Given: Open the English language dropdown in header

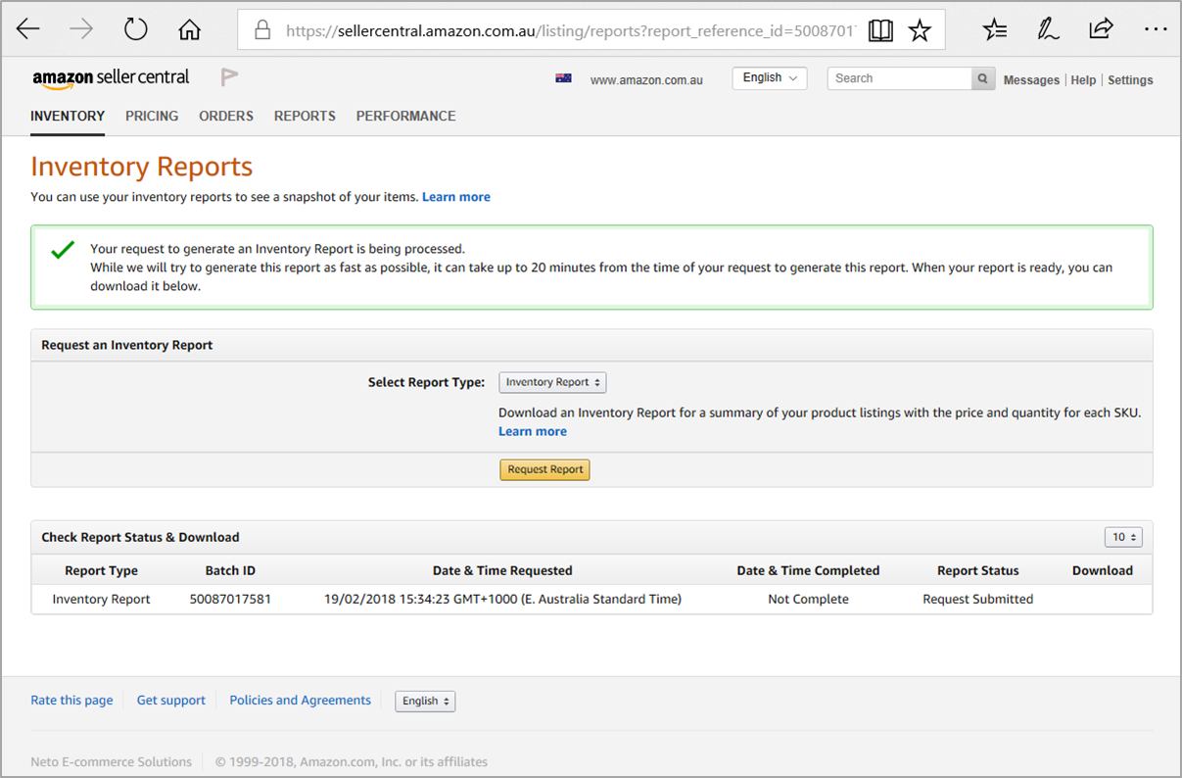Looking at the screenshot, I should click(x=770, y=78).
